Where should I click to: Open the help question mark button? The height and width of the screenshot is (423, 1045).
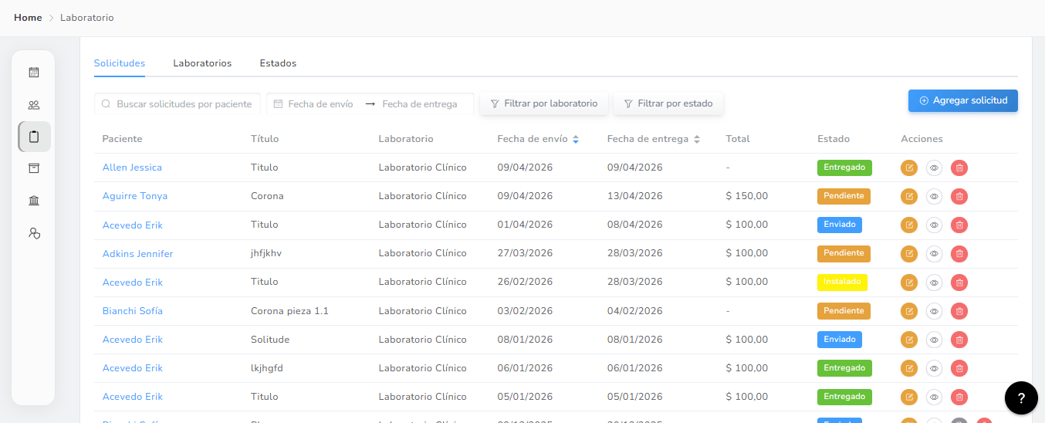[x=1021, y=398]
